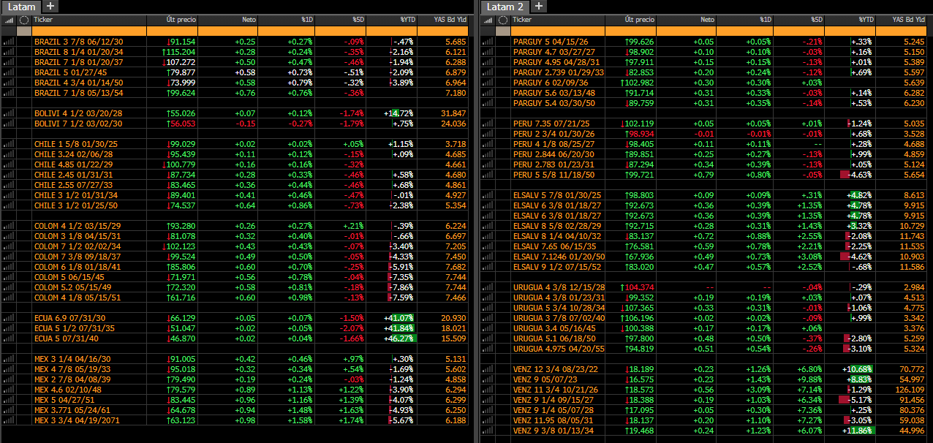The width and height of the screenshot is (933, 443).
Task: Select the ELSALV 7.1246 01/20/50 ticker
Action: (559, 257)
